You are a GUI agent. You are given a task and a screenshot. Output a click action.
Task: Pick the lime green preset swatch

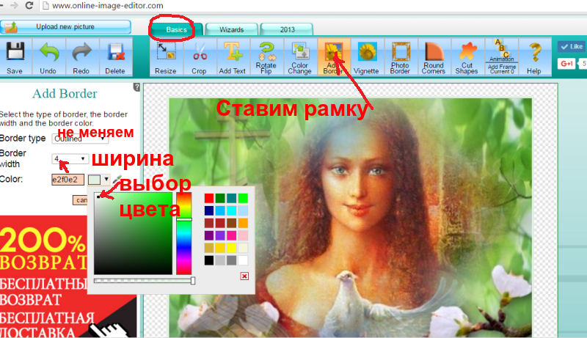243,198
